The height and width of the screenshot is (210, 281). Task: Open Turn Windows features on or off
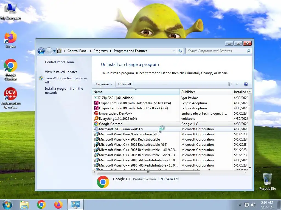coord(66,80)
